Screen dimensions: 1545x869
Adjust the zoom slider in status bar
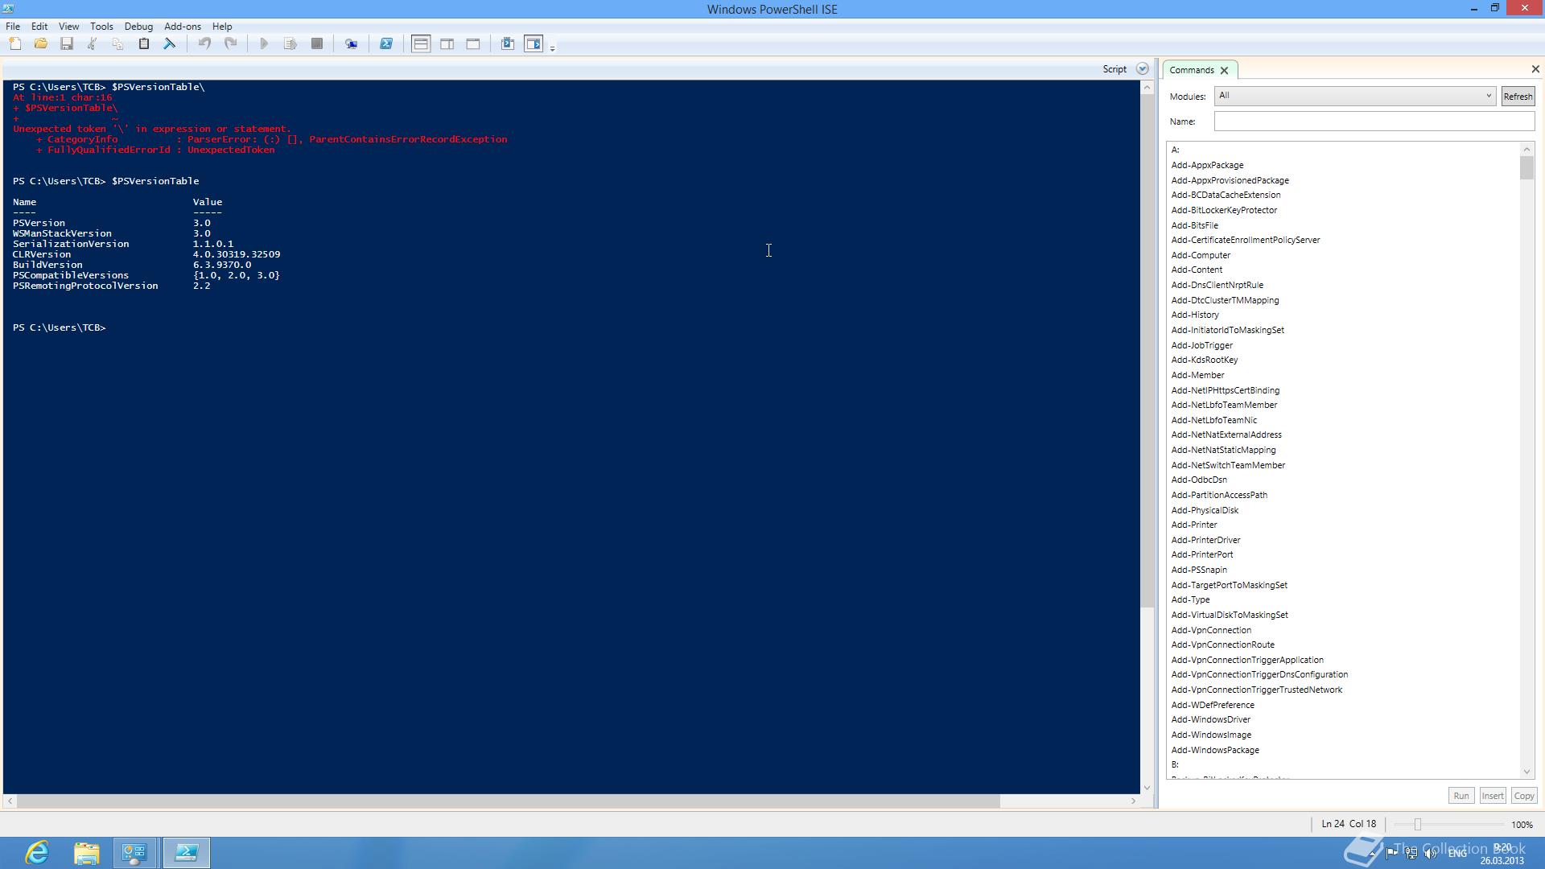tap(1418, 825)
